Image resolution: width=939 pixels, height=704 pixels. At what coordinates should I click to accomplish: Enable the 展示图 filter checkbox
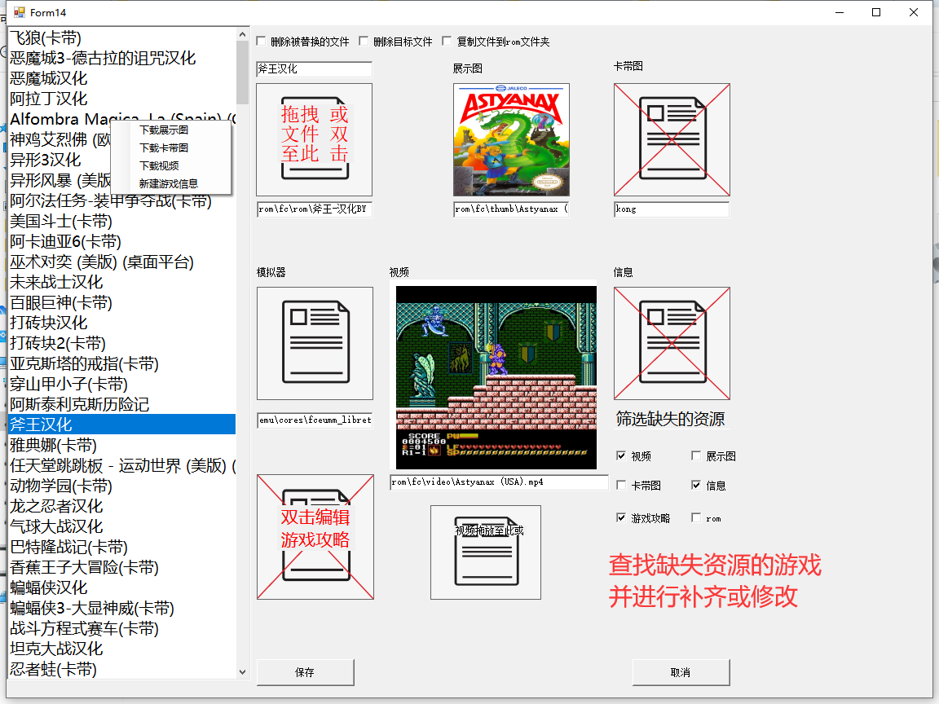coord(696,456)
